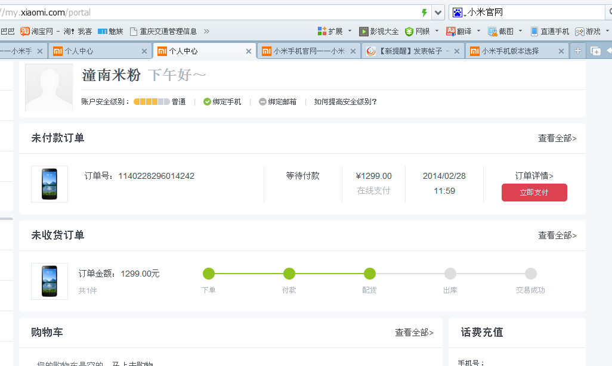Click the 2014/02/28 order date

tap(444, 176)
